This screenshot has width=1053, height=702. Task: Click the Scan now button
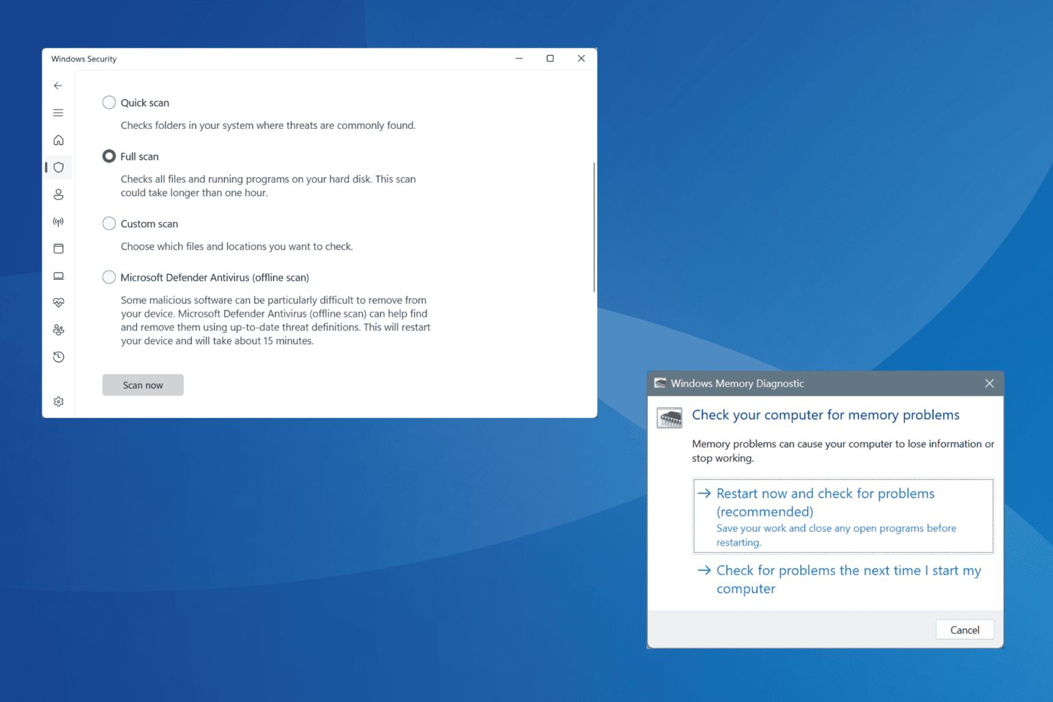[x=143, y=385]
